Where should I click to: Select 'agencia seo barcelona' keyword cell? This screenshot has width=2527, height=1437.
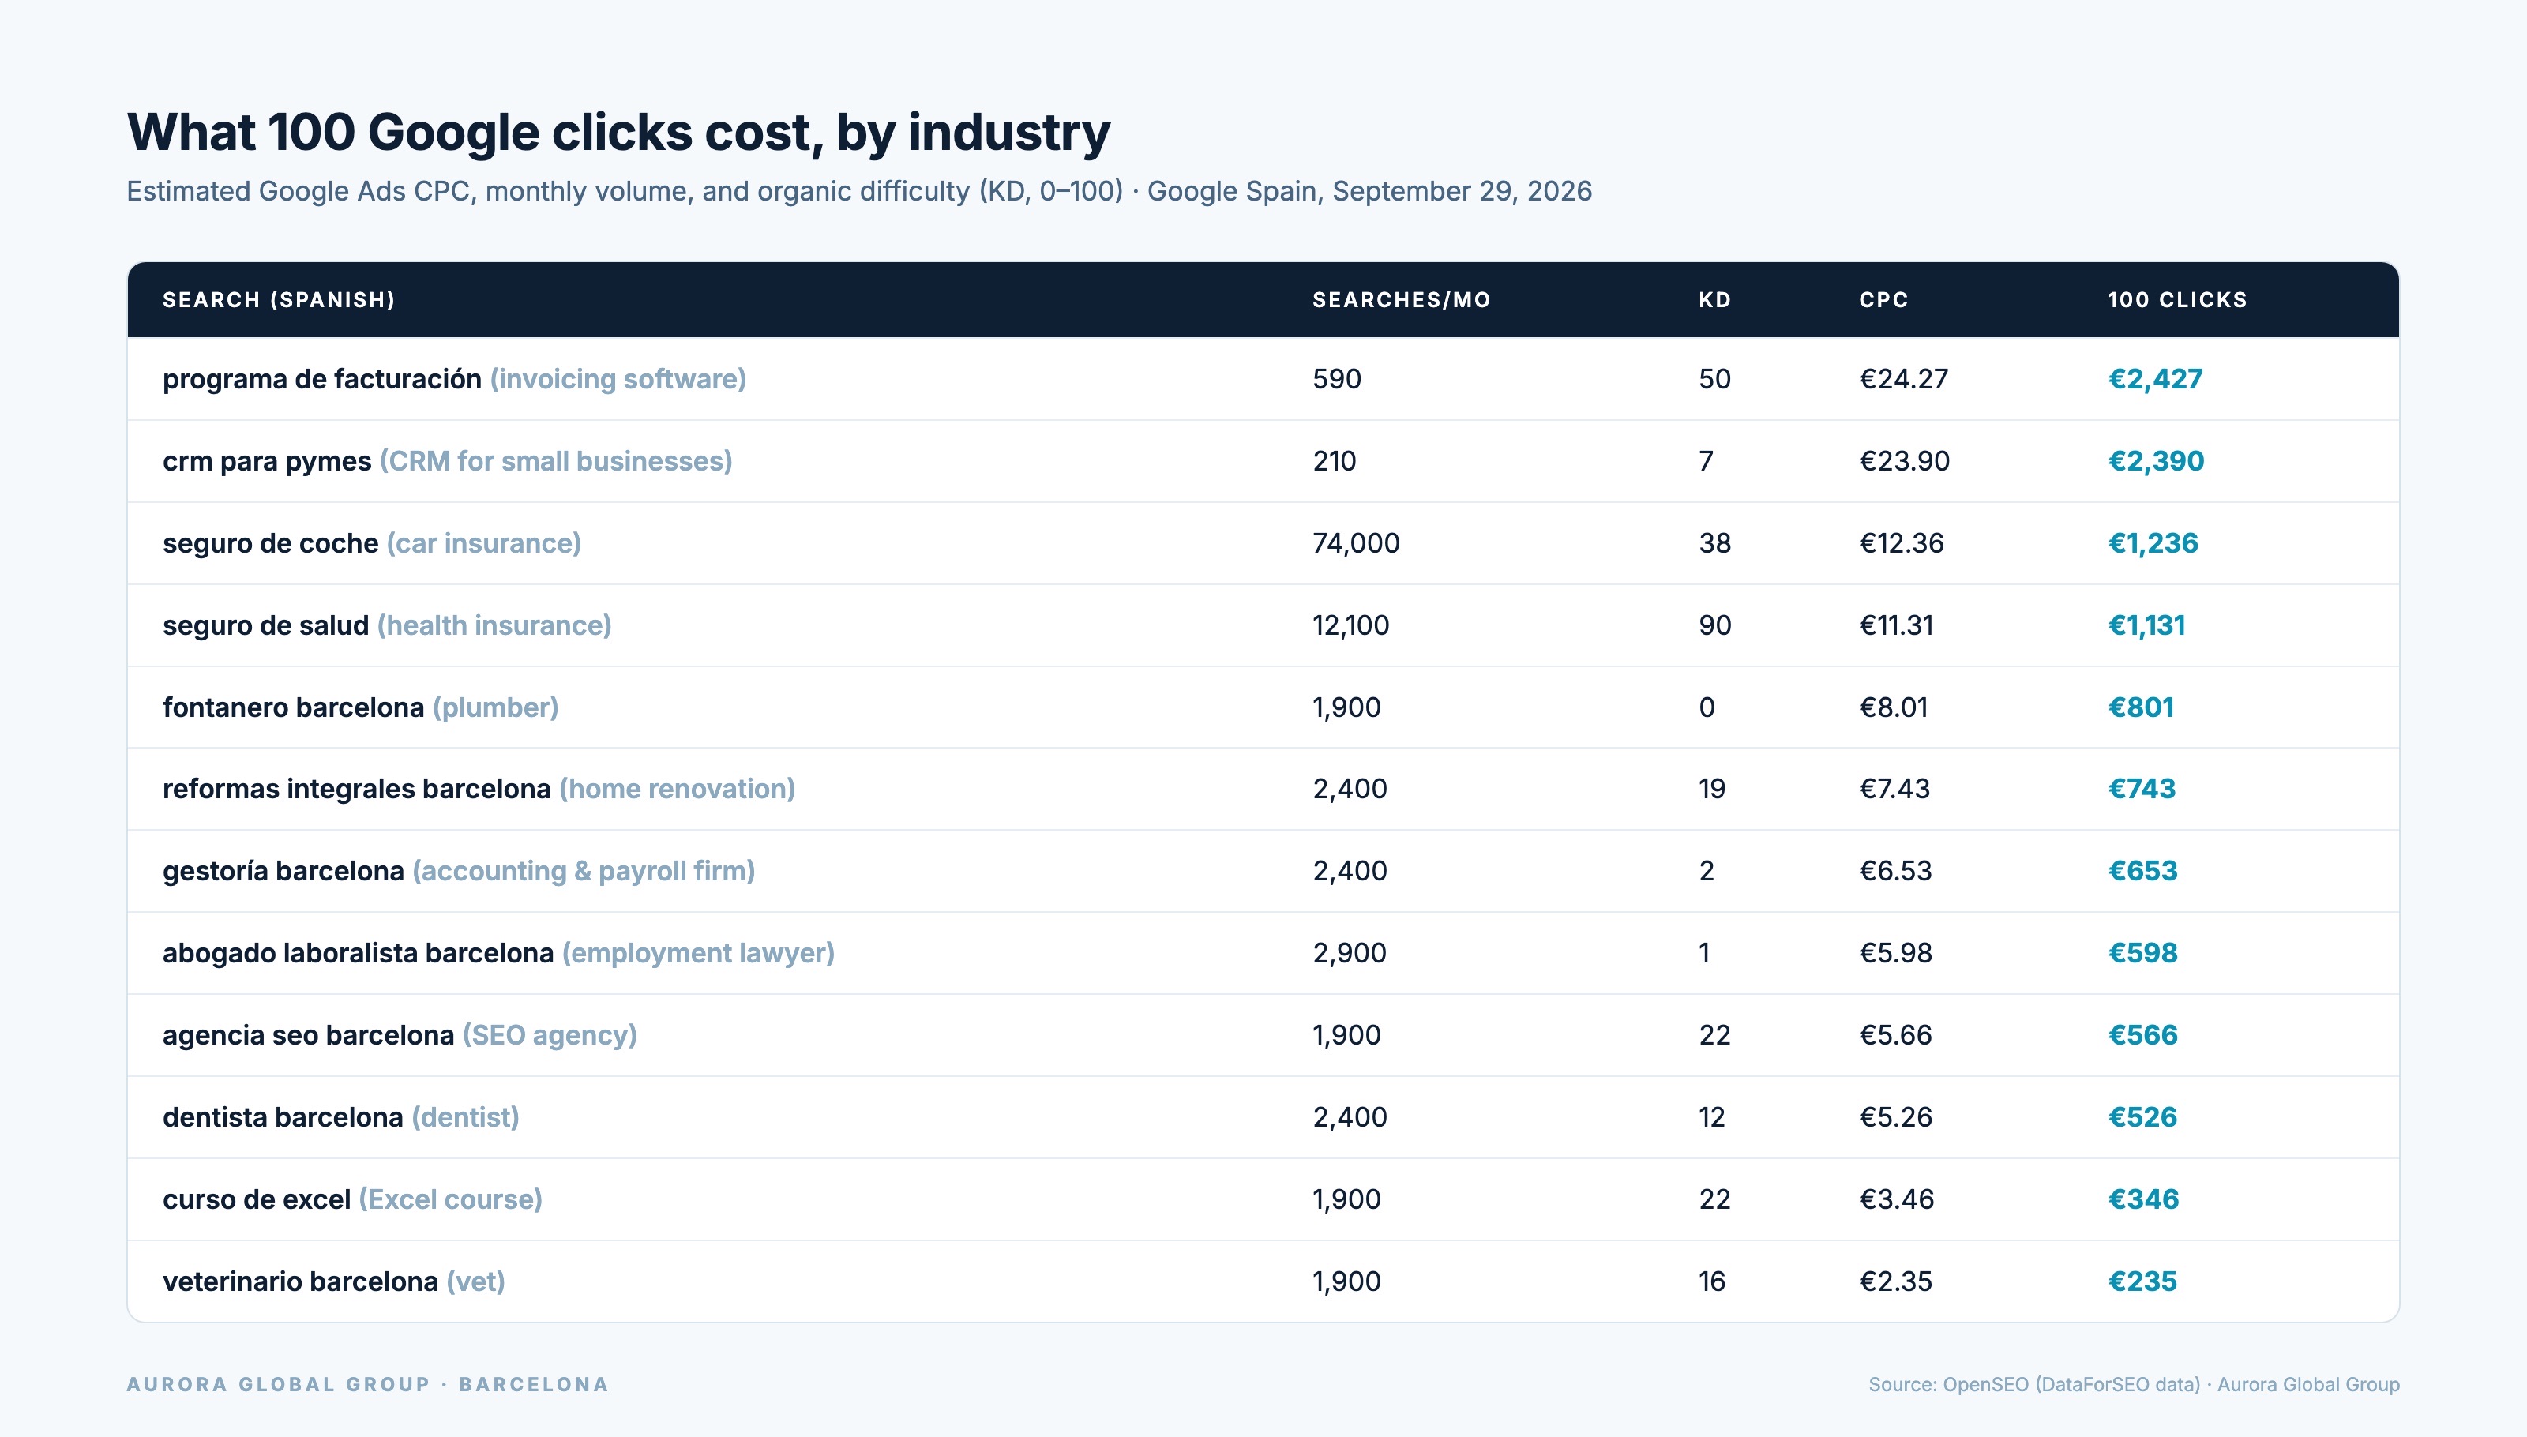[400, 1034]
